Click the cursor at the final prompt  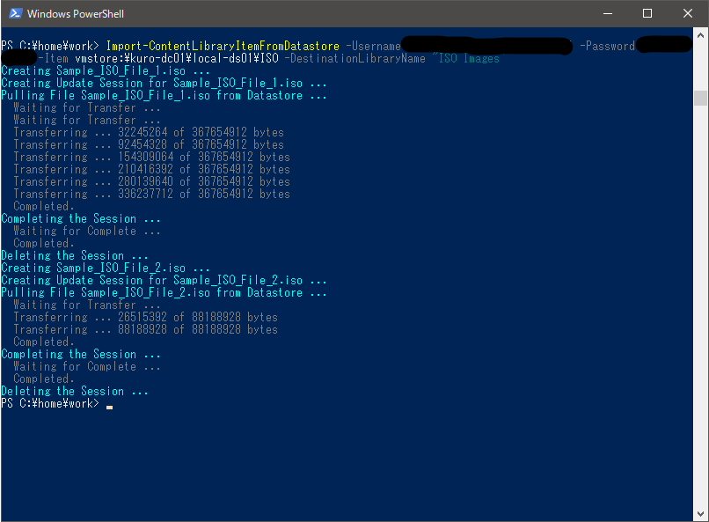click(x=109, y=404)
